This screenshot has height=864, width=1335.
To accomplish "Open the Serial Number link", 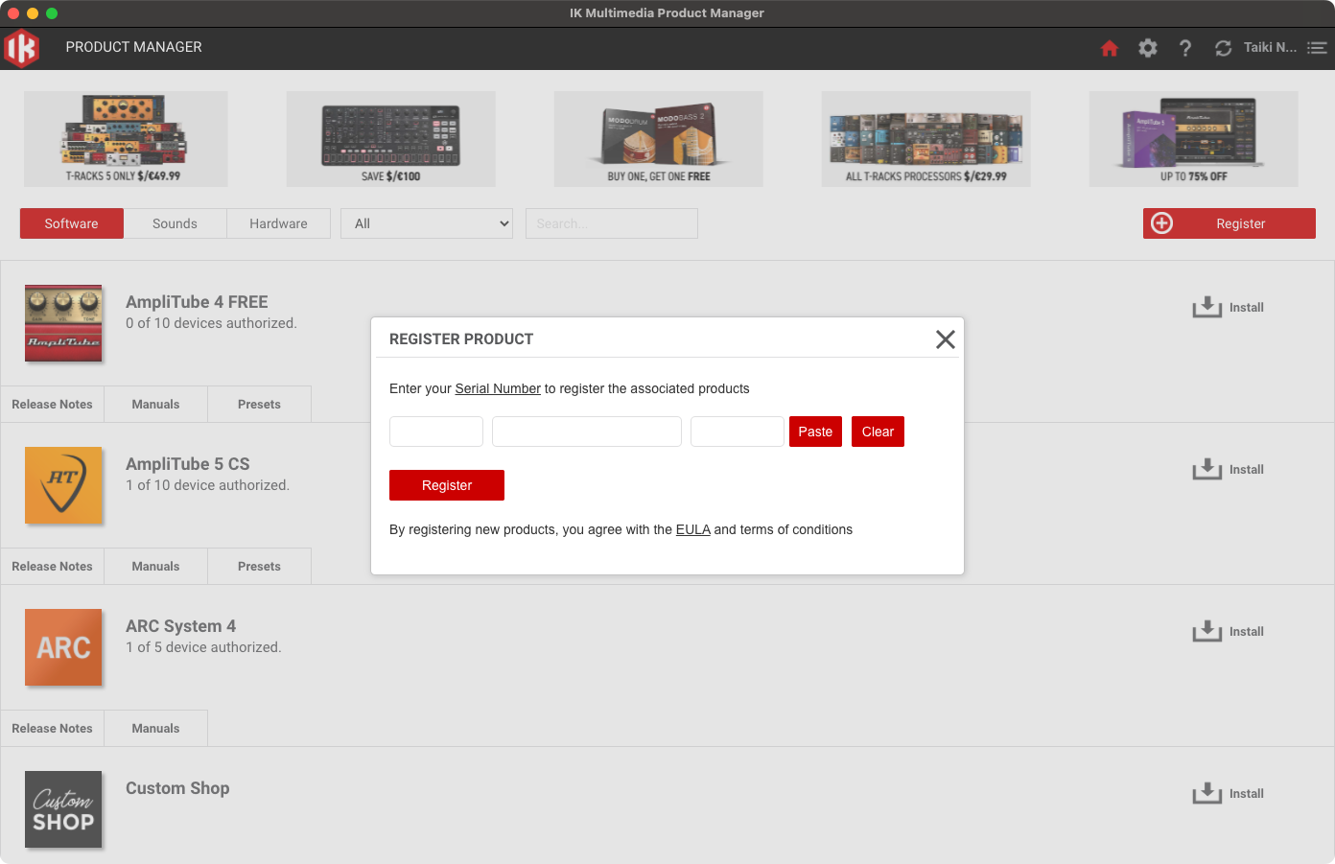I will tap(498, 388).
